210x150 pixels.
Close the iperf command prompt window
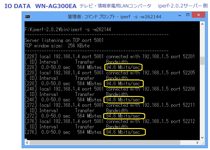point(199,15)
